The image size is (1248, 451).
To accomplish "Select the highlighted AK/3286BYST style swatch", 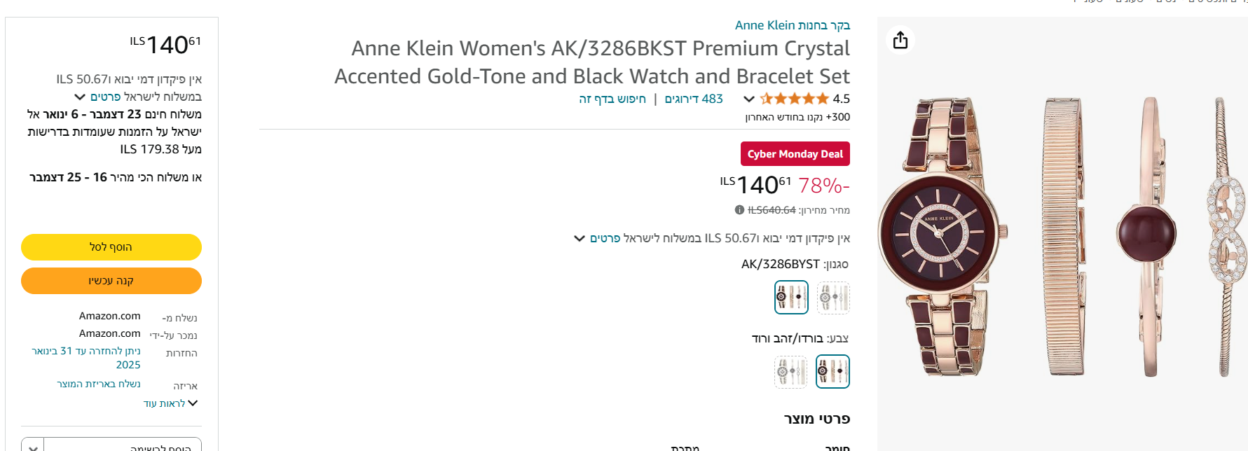I will (791, 297).
